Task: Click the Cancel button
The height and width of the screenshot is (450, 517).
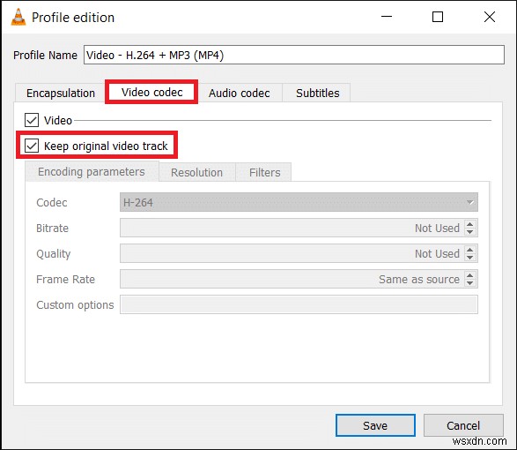Action: [x=463, y=425]
